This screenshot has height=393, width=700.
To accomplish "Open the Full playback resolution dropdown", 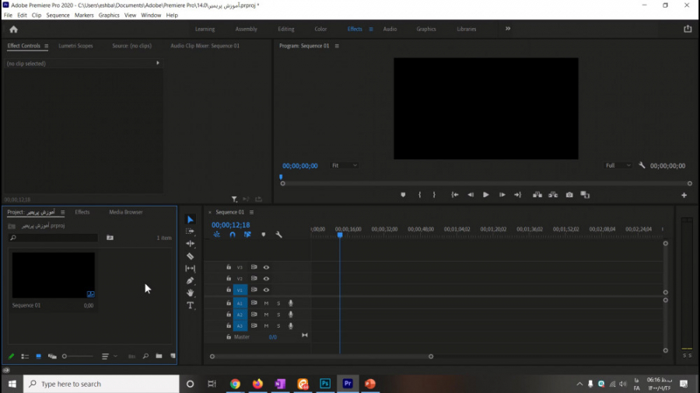I will tap(618, 165).
